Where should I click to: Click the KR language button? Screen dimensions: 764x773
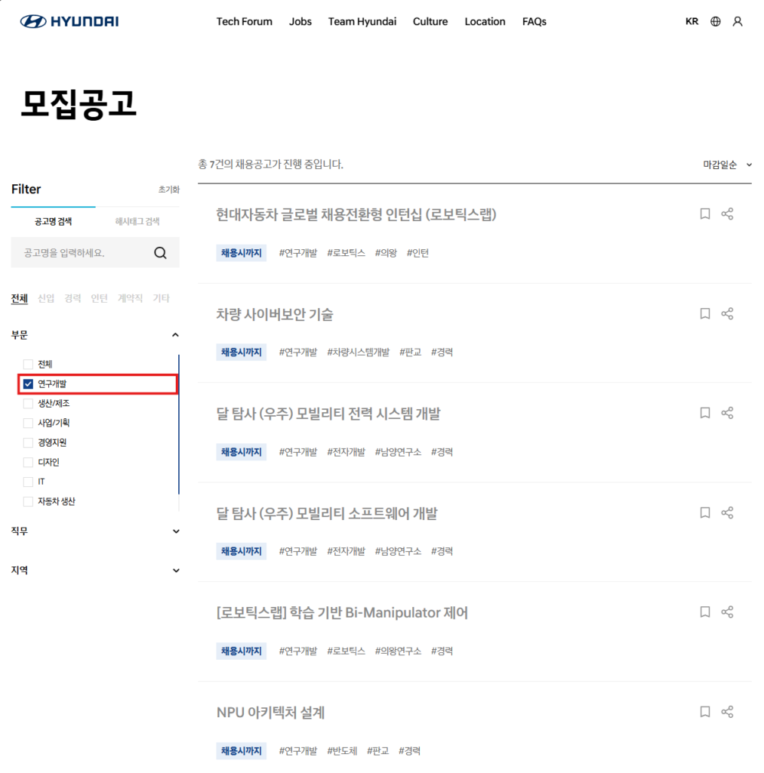click(692, 21)
